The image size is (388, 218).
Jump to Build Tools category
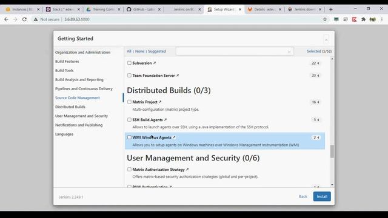click(x=64, y=70)
